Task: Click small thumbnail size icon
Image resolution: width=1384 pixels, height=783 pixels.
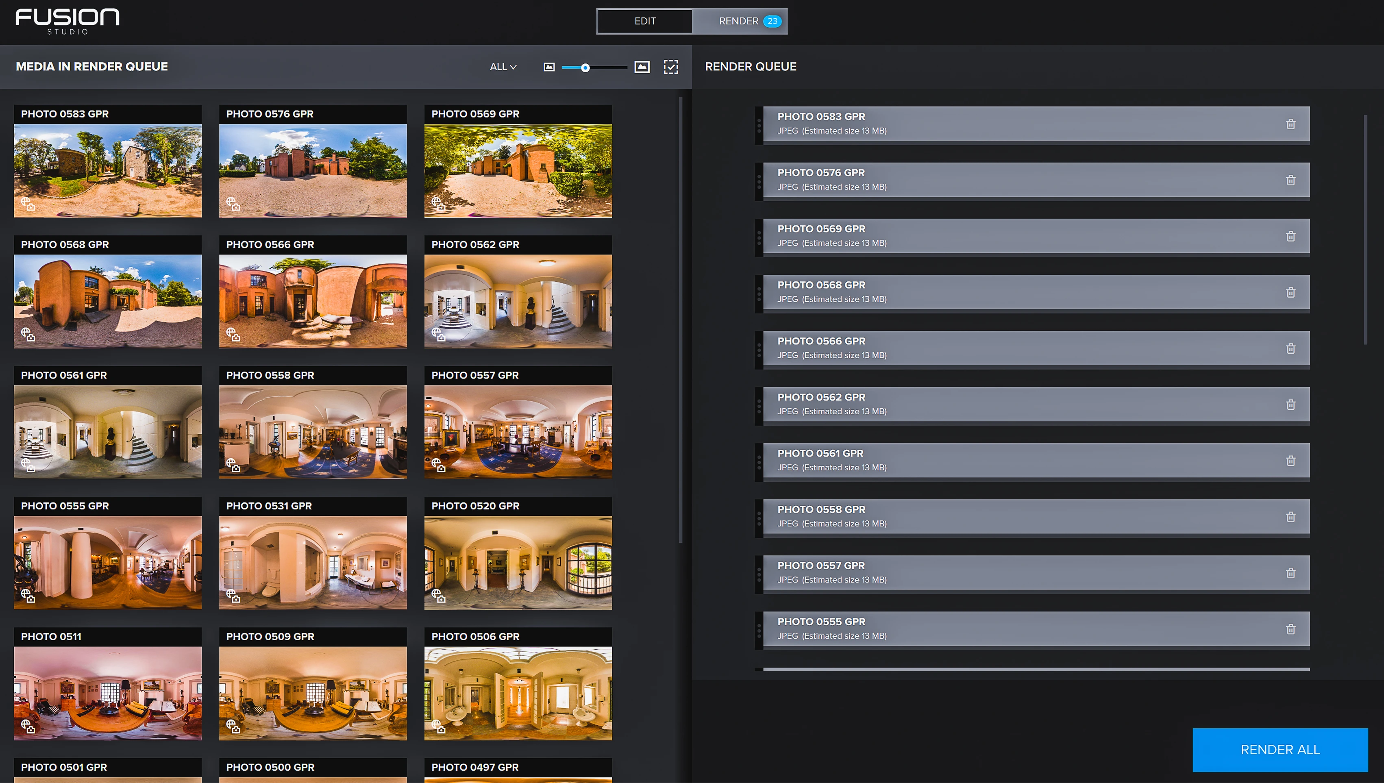Action: pyautogui.click(x=548, y=67)
